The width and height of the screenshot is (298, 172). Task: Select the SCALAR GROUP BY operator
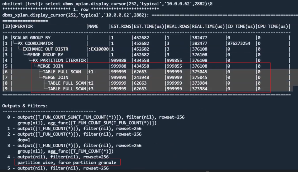coord(31,38)
